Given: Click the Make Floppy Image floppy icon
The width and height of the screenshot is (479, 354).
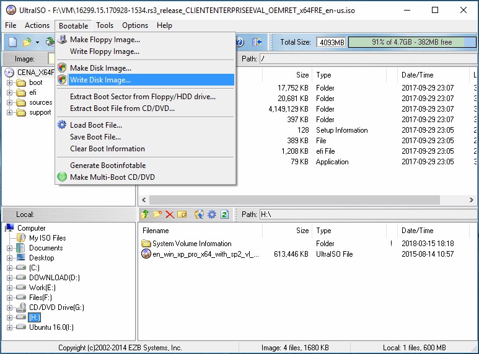Looking at the screenshot, I should (62, 40).
